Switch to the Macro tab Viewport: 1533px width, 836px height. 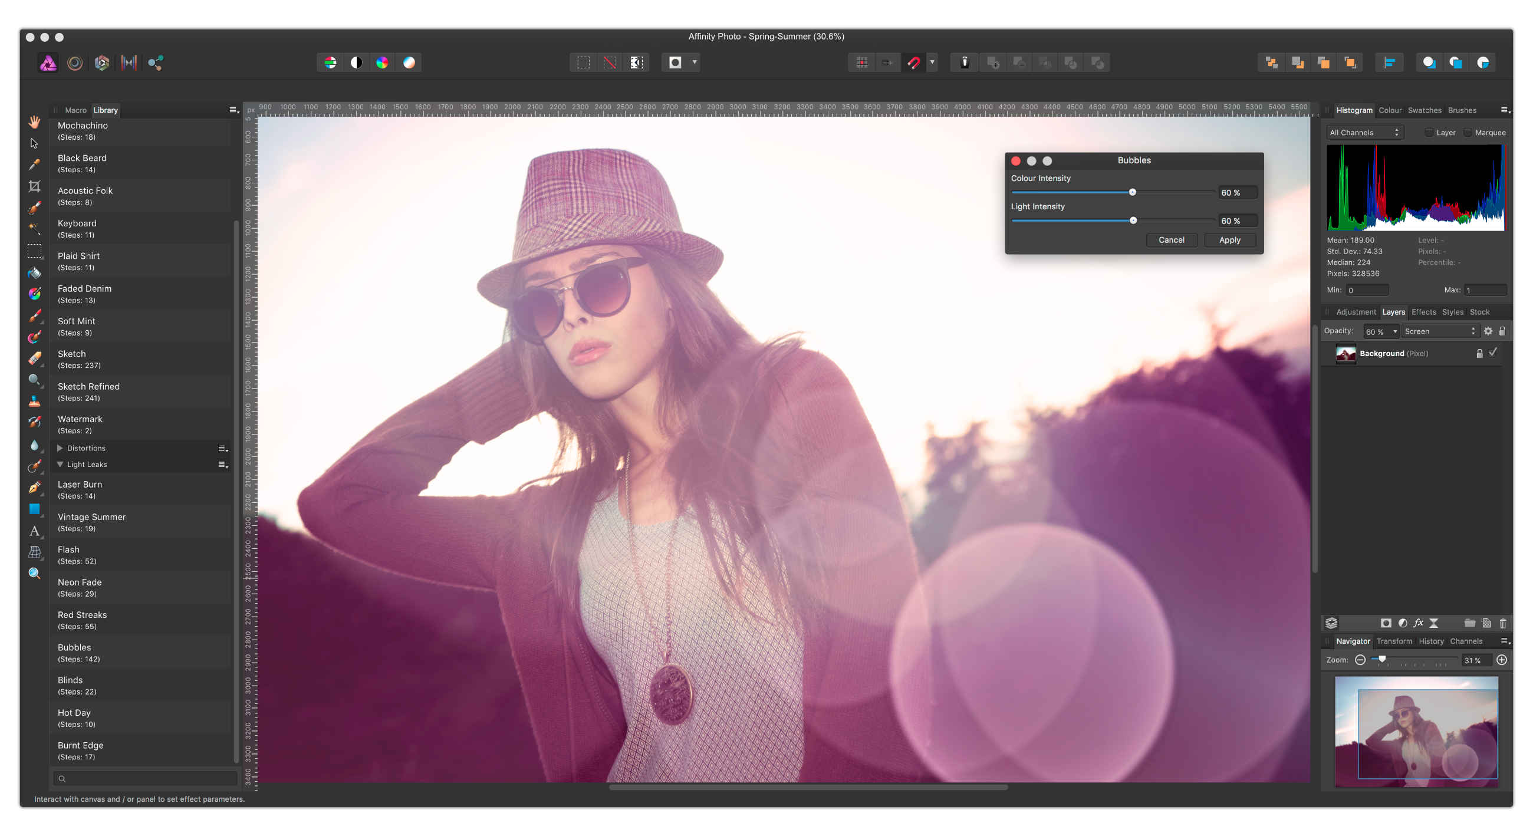click(x=75, y=110)
